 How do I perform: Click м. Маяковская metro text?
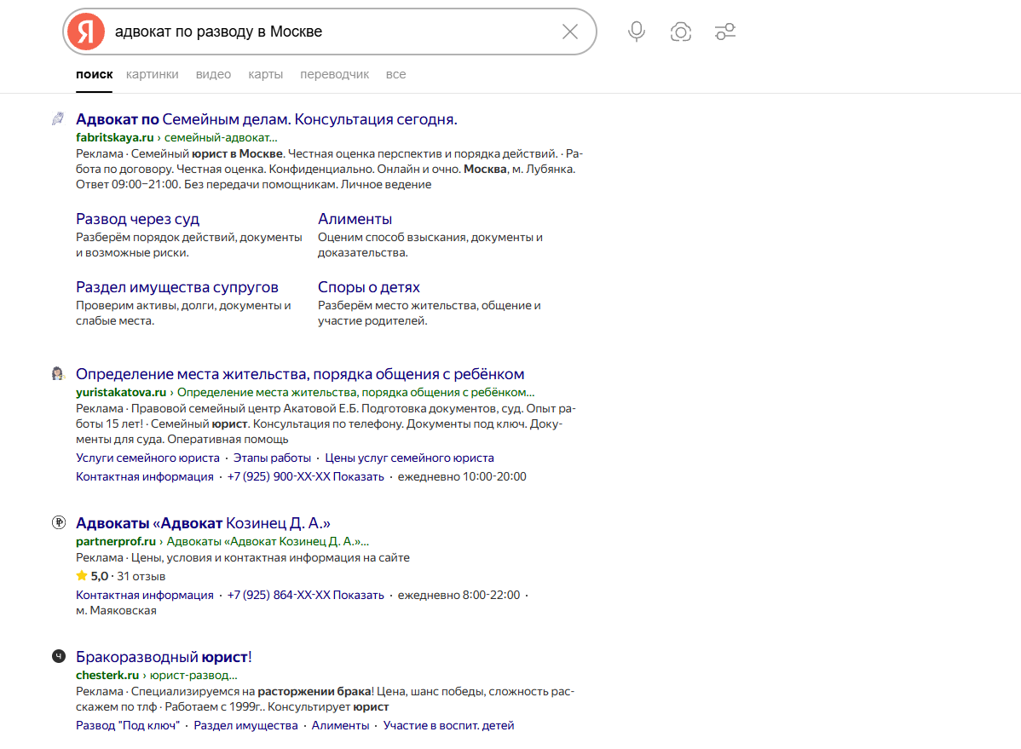coord(116,611)
